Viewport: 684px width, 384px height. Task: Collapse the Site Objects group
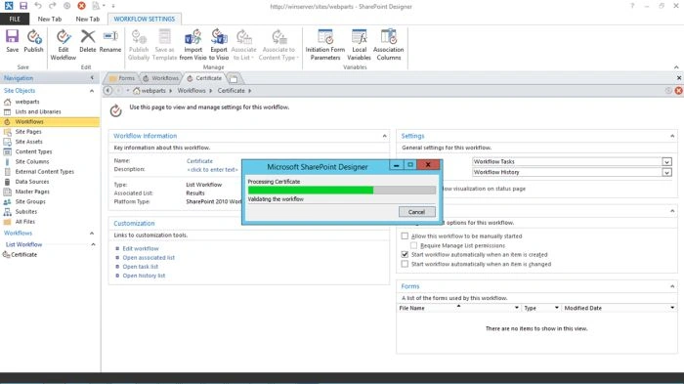click(x=92, y=91)
